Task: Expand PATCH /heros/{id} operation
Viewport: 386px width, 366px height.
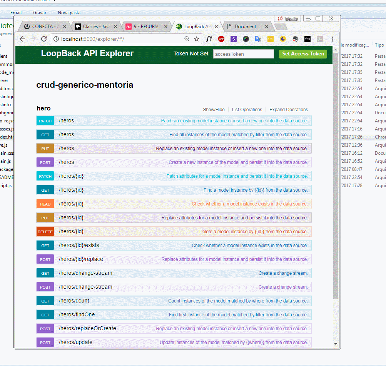Action: tap(174, 176)
